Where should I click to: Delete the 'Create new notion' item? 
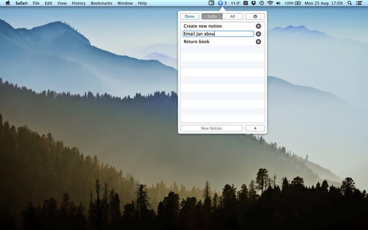pos(258,26)
